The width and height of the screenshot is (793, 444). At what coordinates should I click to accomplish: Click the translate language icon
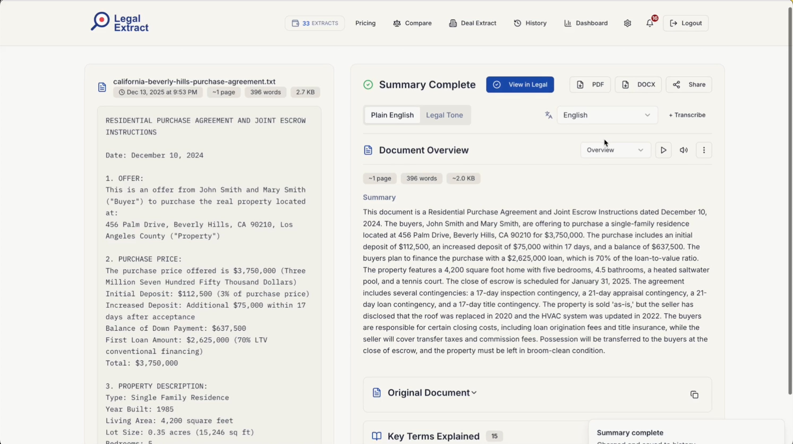(549, 115)
